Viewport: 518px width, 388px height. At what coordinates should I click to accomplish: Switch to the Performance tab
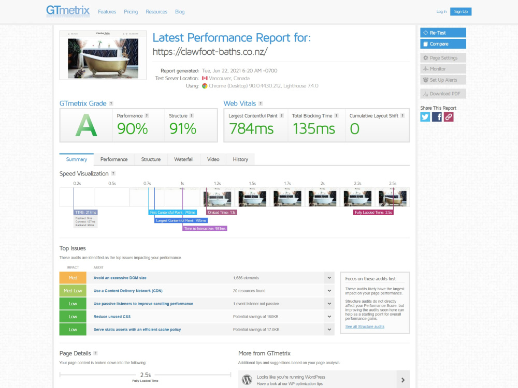coord(114,159)
